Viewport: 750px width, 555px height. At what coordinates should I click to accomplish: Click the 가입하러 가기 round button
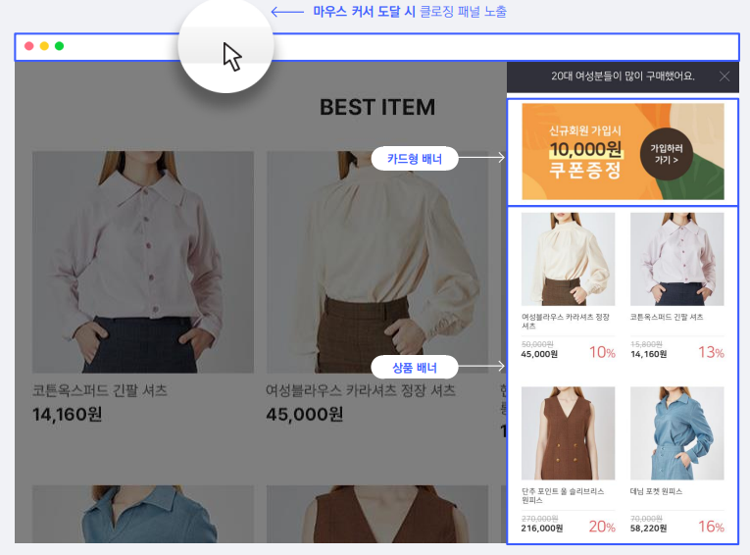667,154
